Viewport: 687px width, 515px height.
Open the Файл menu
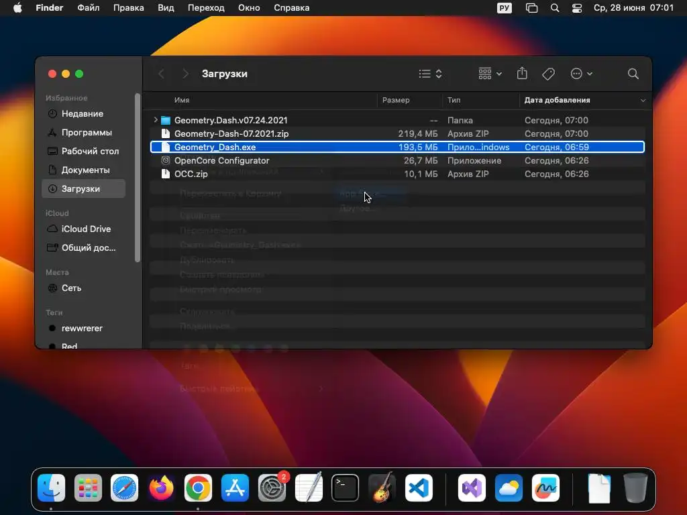tap(88, 8)
